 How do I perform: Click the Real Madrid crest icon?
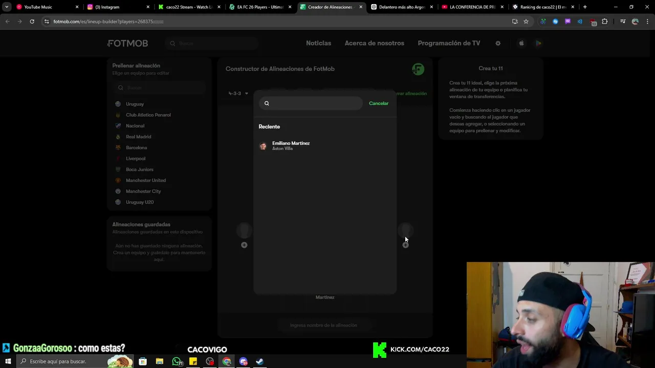[x=118, y=137]
